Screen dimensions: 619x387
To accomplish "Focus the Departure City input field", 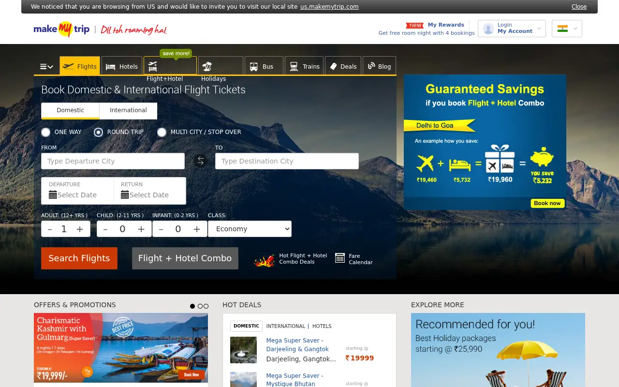I will (x=113, y=161).
